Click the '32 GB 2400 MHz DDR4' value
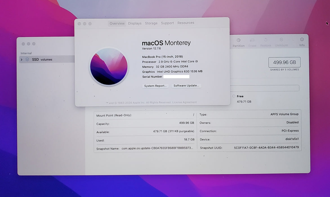The height and width of the screenshot is (197, 330). (172, 66)
